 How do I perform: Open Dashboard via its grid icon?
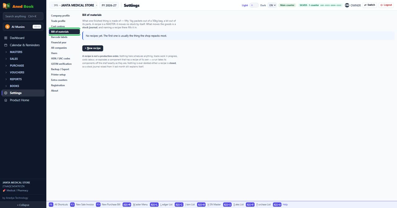click(x=6, y=38)
